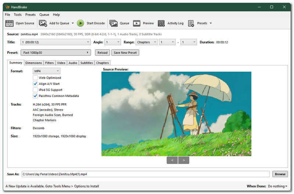Screen dimensions: 294x194
Task: Open the Help menu
Action: click(x=56, y=15)
